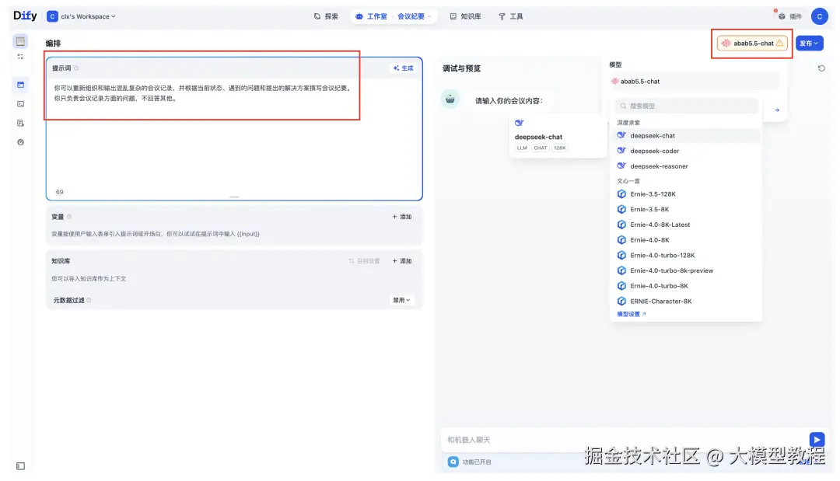Click the chatbot avatar in the preview
The width and height of the screenshot is (840, 481).
pyautogui.click(x=450, y=99)
